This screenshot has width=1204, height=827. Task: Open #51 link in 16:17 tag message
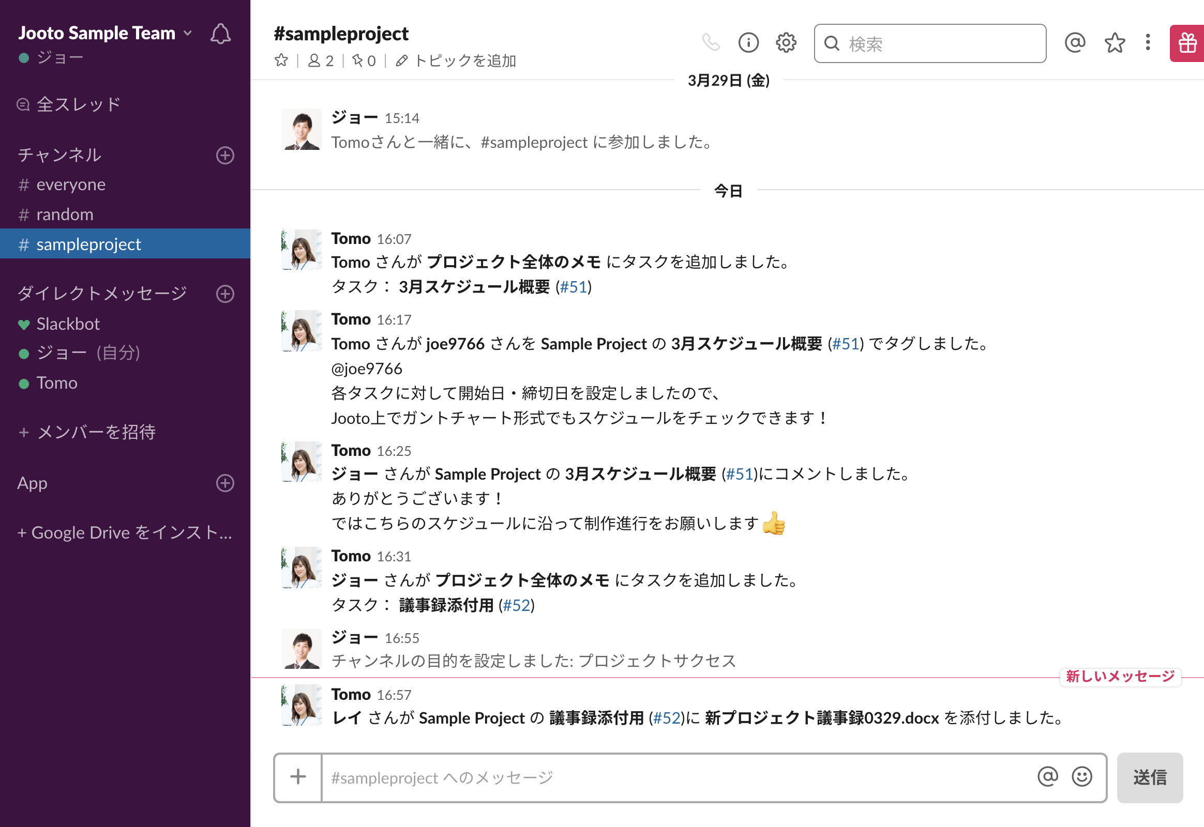(x=846, y=344)
